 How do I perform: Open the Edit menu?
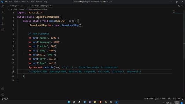pyautogui.click(x=11, y=2)
